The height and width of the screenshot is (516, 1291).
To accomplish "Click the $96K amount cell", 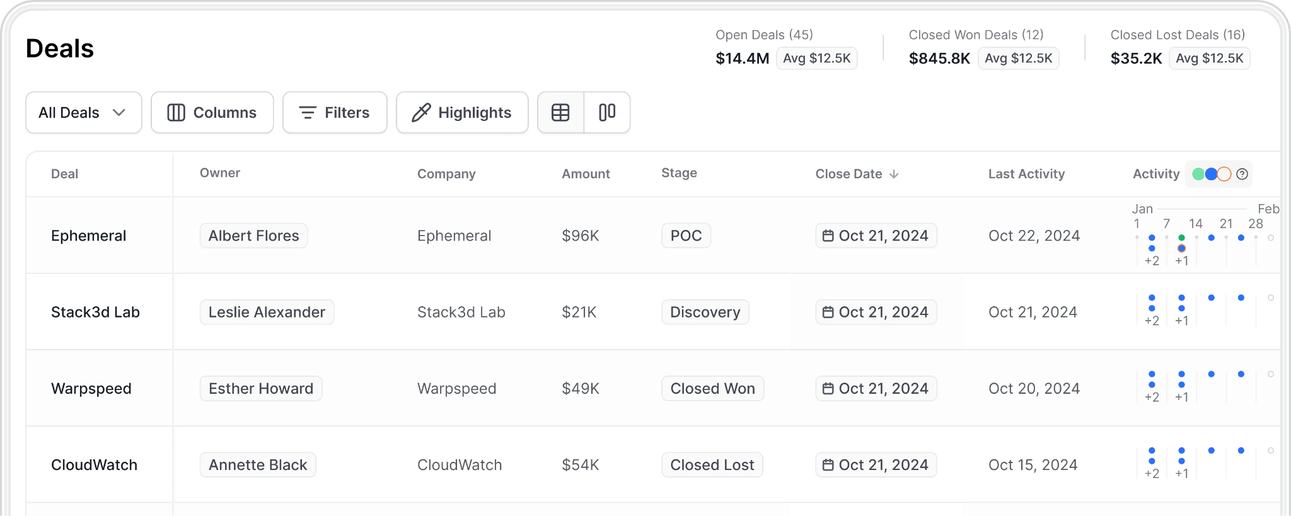I will 581,236.
